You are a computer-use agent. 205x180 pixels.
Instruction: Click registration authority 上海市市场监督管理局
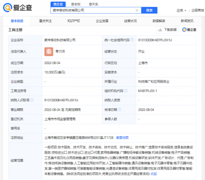[60, 119]
